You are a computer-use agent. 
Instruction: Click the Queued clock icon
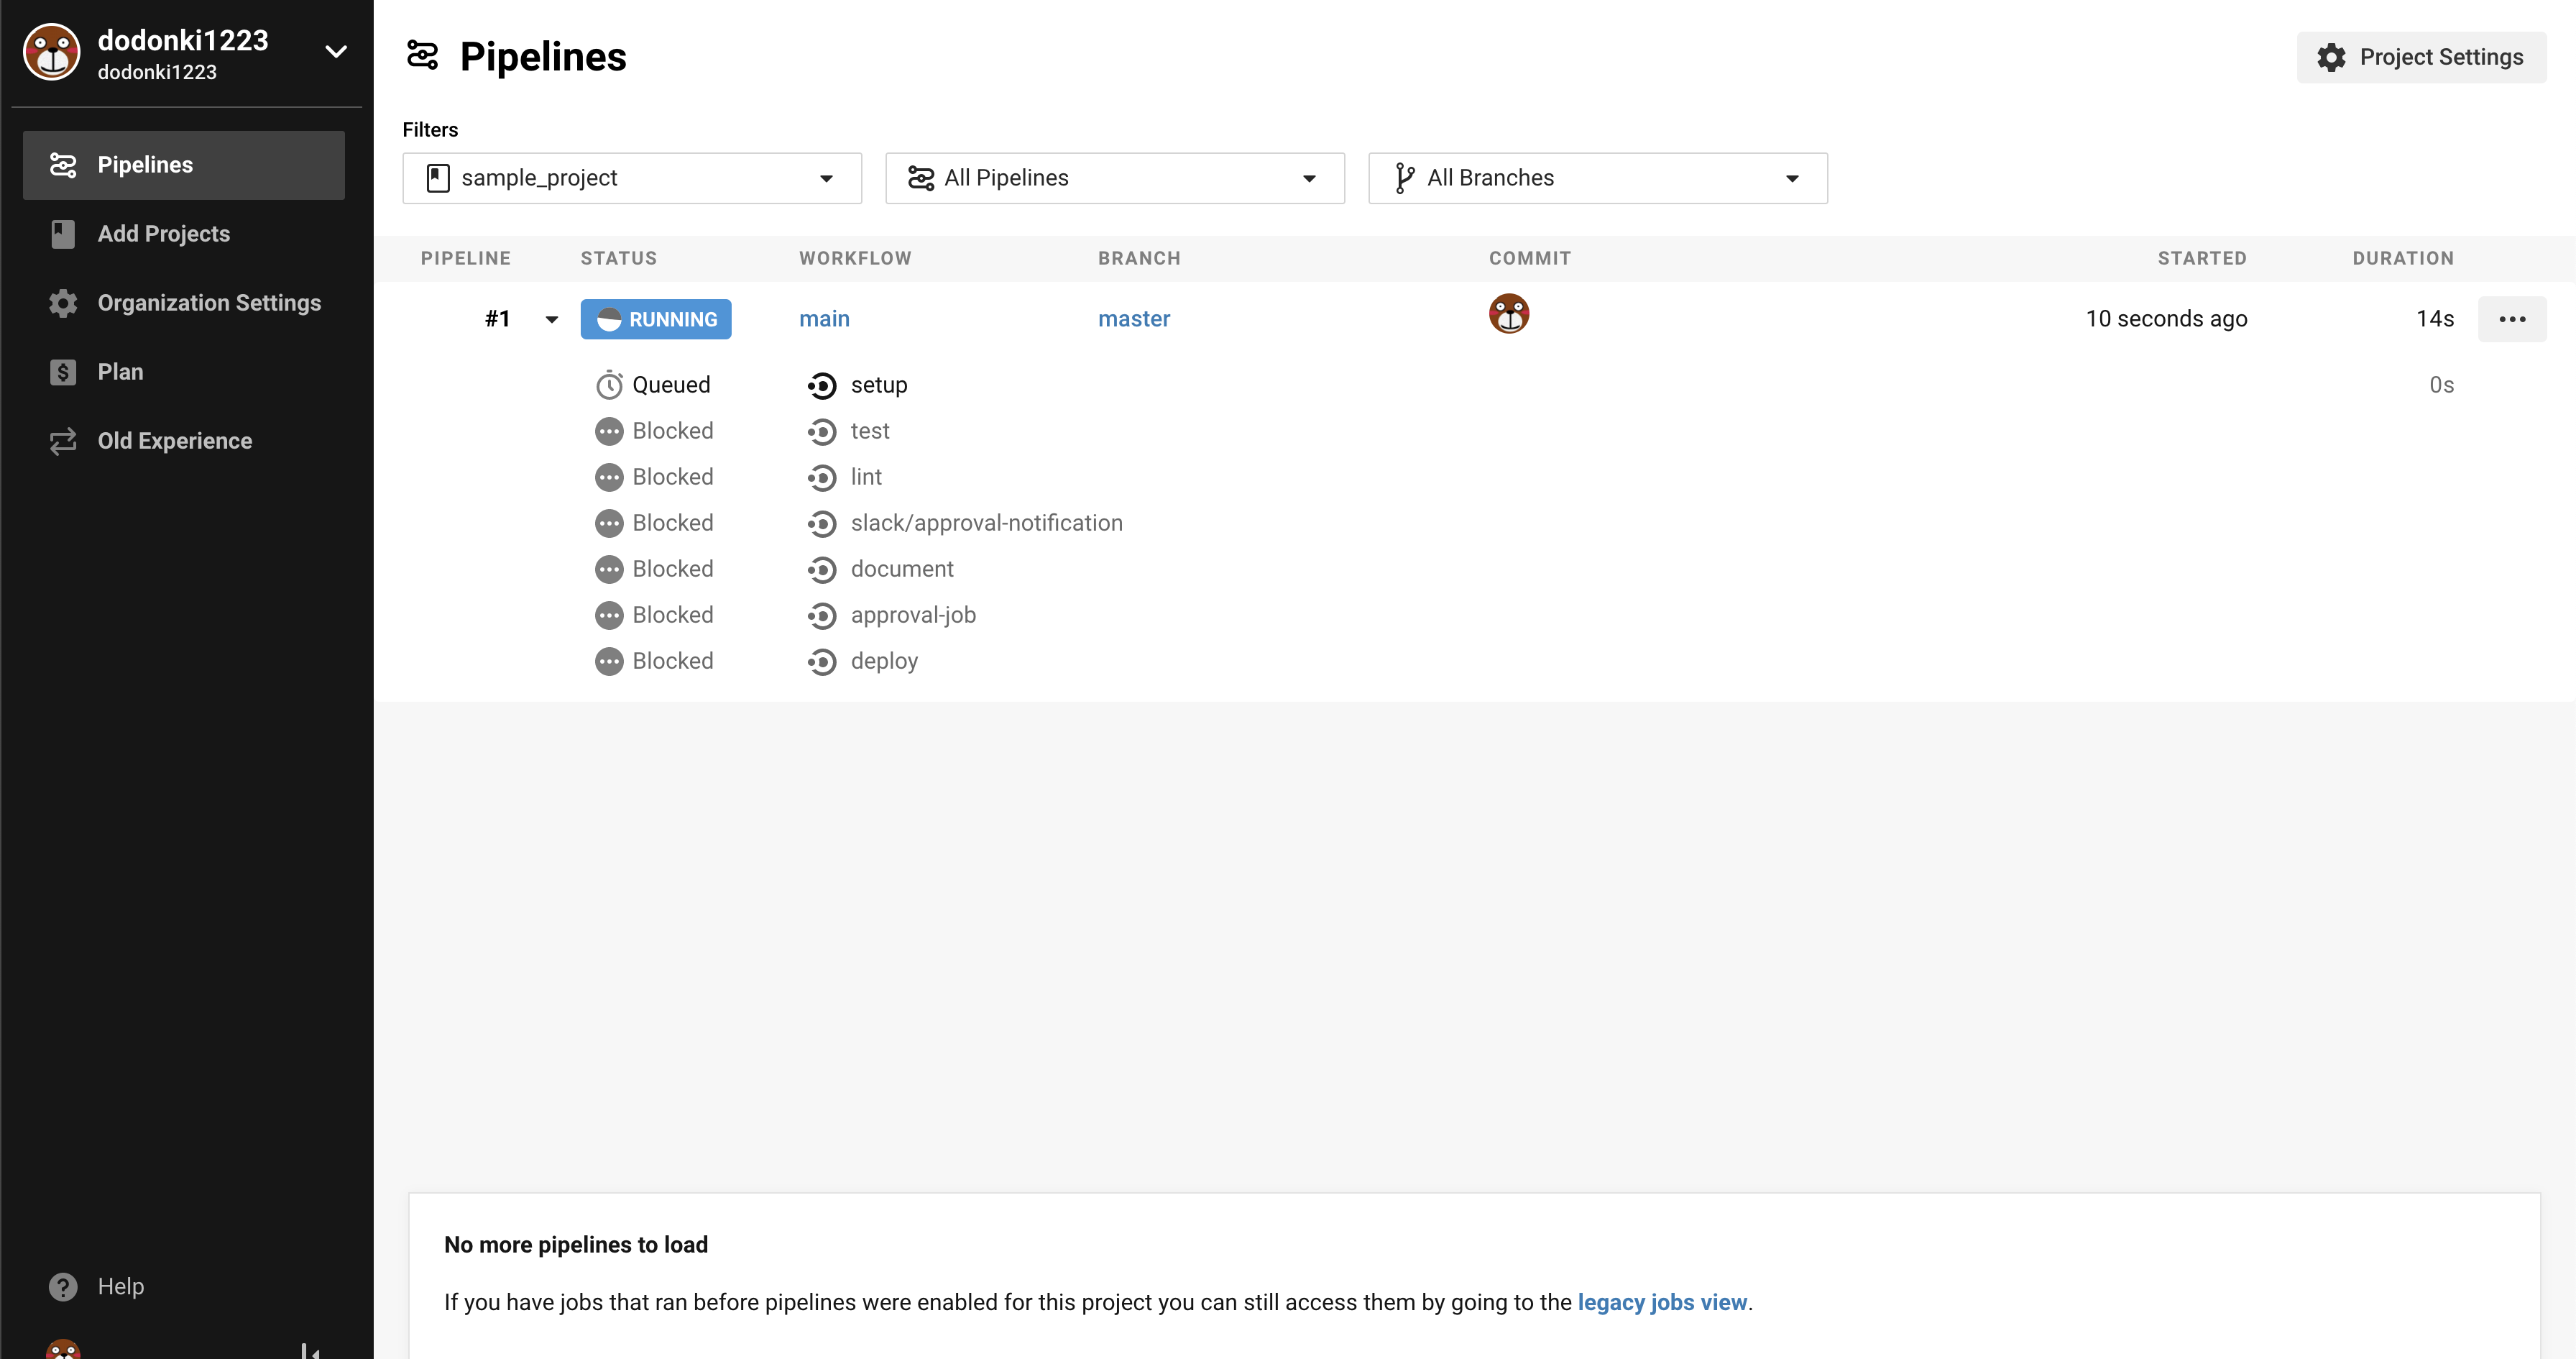[x=609, y=385]
